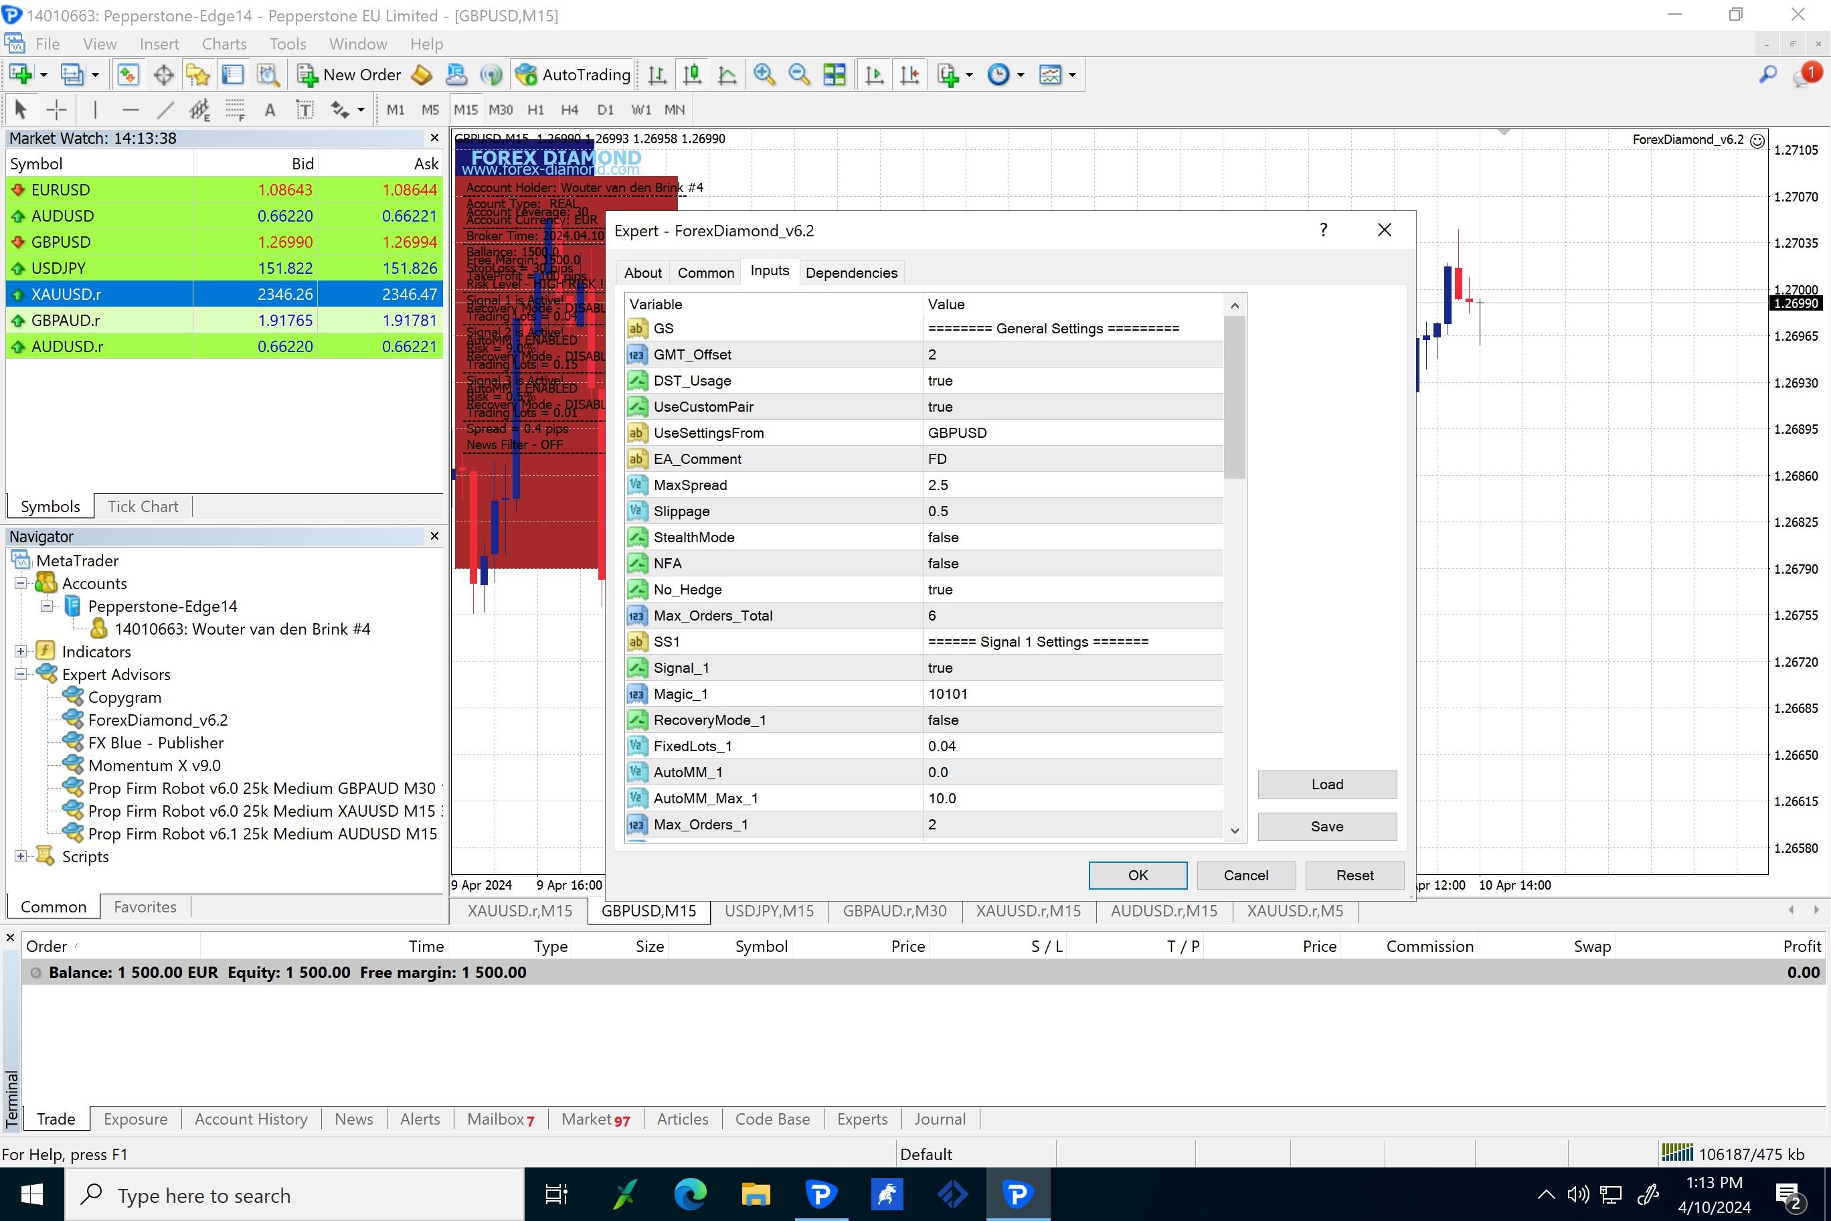Select the crosshair tool
Viewport: 1831px width, 1221px height.
[x=56, y=110]
